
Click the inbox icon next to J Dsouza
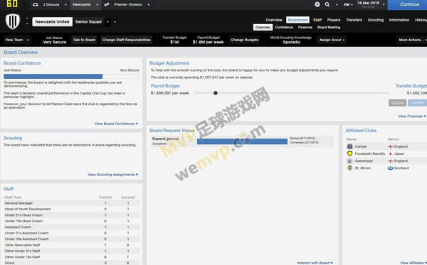point(35,5)
